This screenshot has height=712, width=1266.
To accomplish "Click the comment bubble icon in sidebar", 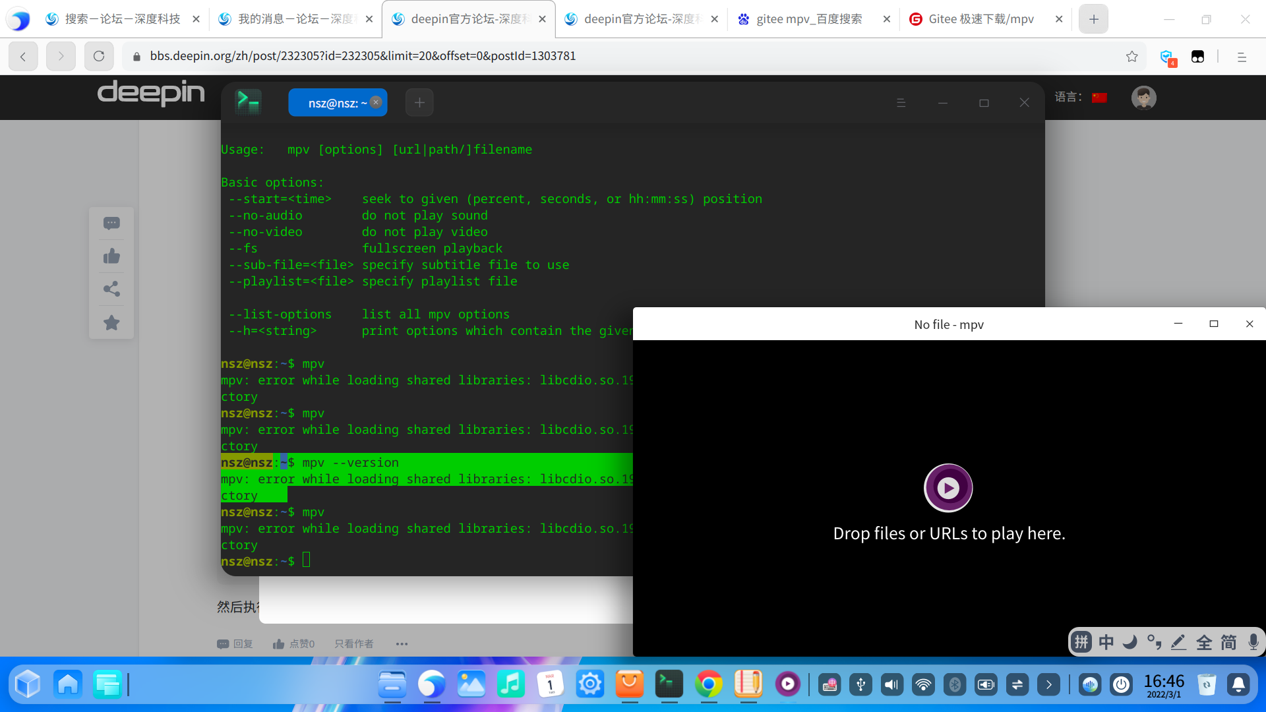I will (x=111, y=223).
